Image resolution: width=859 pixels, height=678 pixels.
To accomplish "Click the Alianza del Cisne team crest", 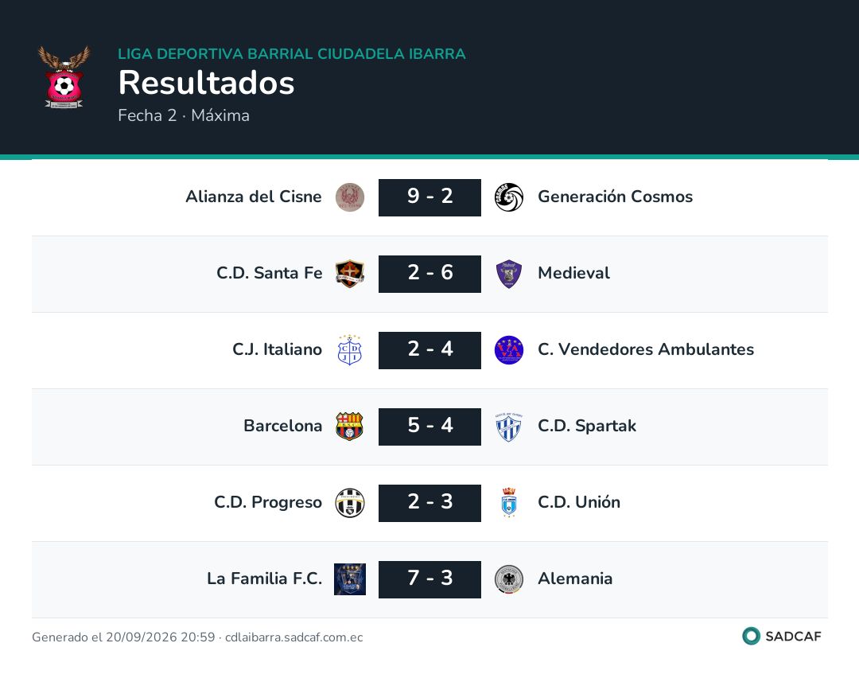I will pyautogui.click(x=349, y=197).
